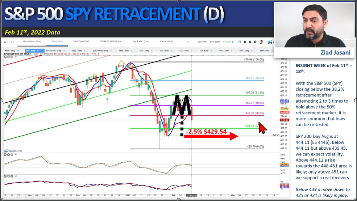Click the circle-slash icon in the lowest indicator pane
This screenshot has width=357, height=201.
(x=5, y=176)
